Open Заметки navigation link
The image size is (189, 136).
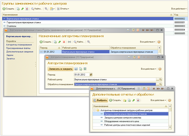10,59
